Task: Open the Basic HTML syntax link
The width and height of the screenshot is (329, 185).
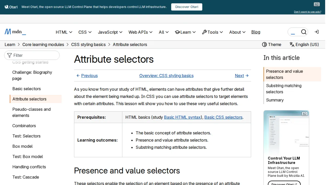Action: (x=182, y=117)
